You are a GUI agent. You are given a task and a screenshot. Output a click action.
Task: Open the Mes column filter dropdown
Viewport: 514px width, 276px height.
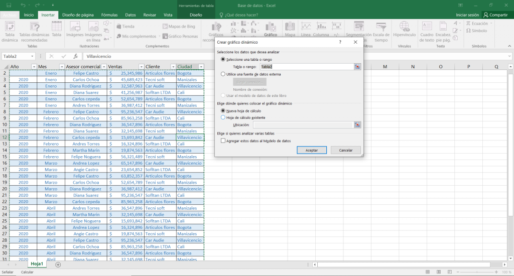coord(62,67)
